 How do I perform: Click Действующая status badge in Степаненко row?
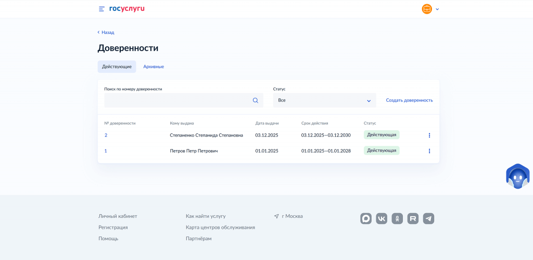(382, 135)
